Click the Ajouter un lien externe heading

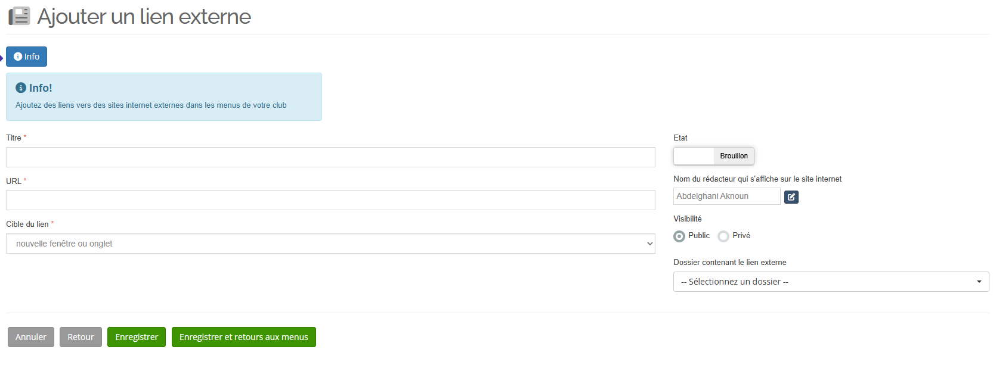click(x=144, y=17)
